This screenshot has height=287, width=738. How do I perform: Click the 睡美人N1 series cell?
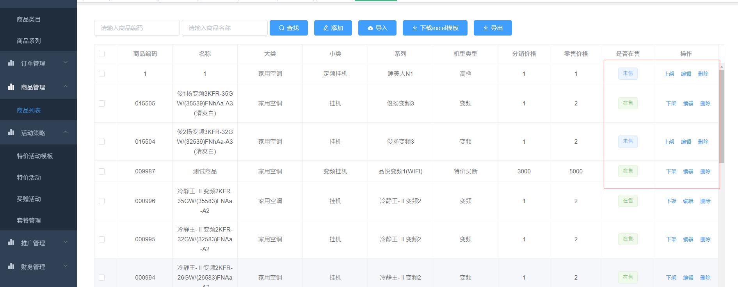click(x=400, y=74)
